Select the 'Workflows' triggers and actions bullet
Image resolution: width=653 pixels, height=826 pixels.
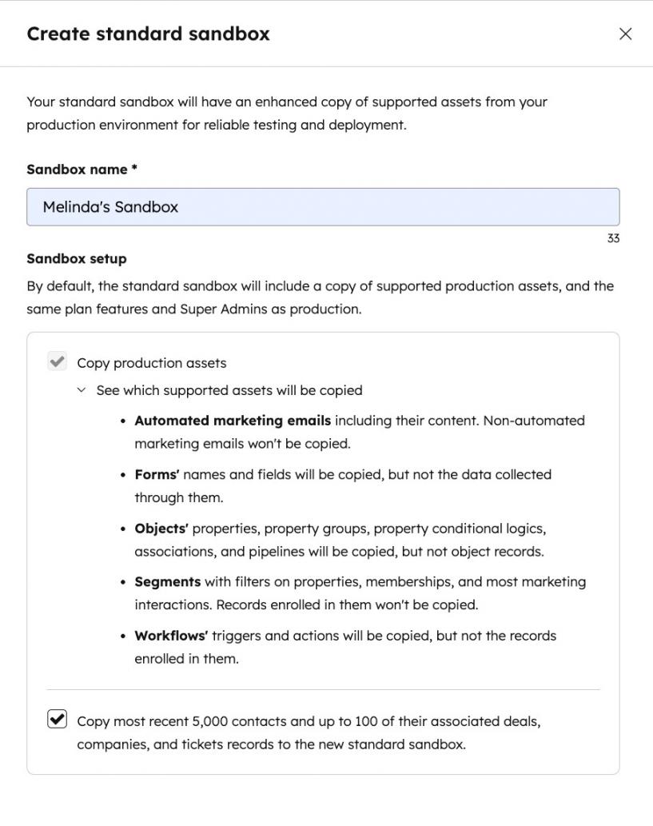(x=345, y=647)
